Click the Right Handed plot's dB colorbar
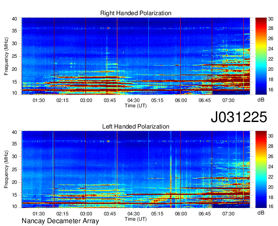278x226 pixels. tap(261, 56)
